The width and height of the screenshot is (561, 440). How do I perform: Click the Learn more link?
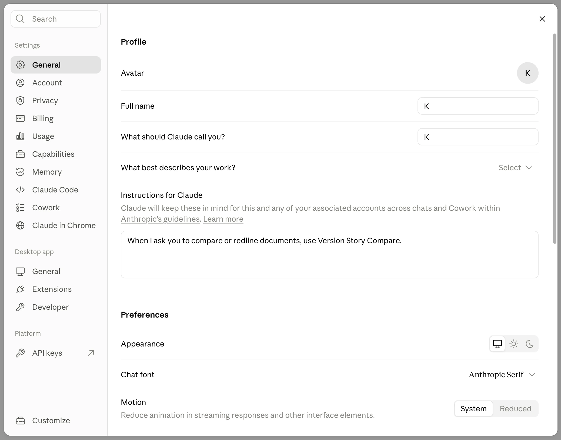tap(223, 219)
